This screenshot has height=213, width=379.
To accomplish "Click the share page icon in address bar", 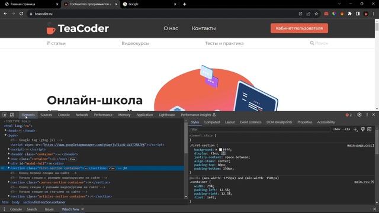I will tap(308, 14).
